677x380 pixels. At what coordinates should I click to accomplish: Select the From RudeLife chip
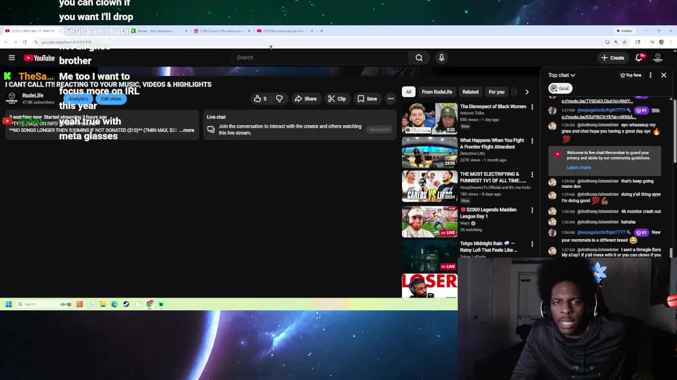tap(437, 92)
